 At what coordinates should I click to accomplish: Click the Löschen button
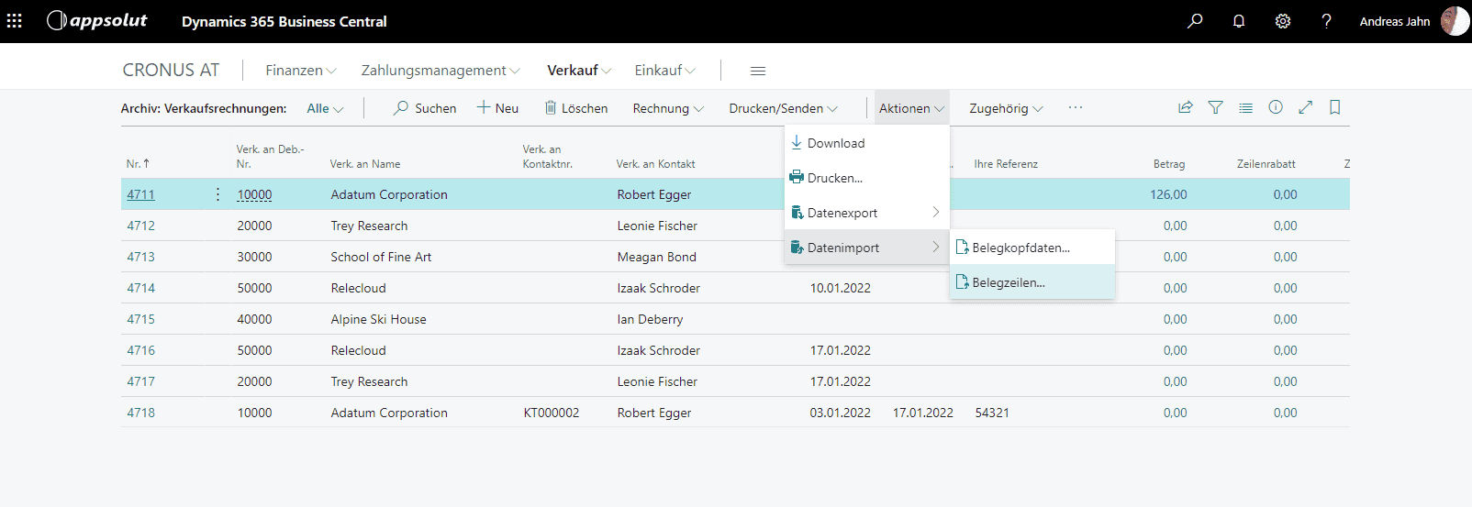coord(576,108)
